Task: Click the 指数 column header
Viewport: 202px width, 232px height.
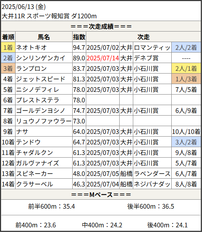Action: pos(79,37)
